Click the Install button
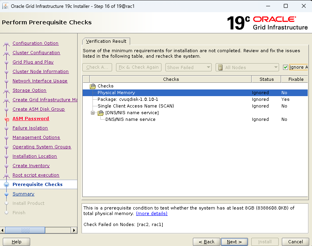The height and width of the screenshot is (246, 312). 265,242
